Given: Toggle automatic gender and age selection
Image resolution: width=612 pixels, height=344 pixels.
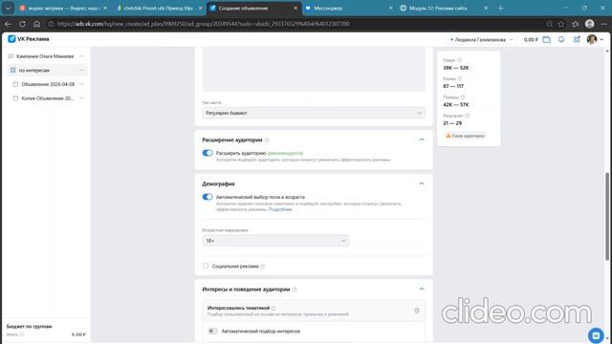Looking at the screenshot, I should (x=208, y=197).
